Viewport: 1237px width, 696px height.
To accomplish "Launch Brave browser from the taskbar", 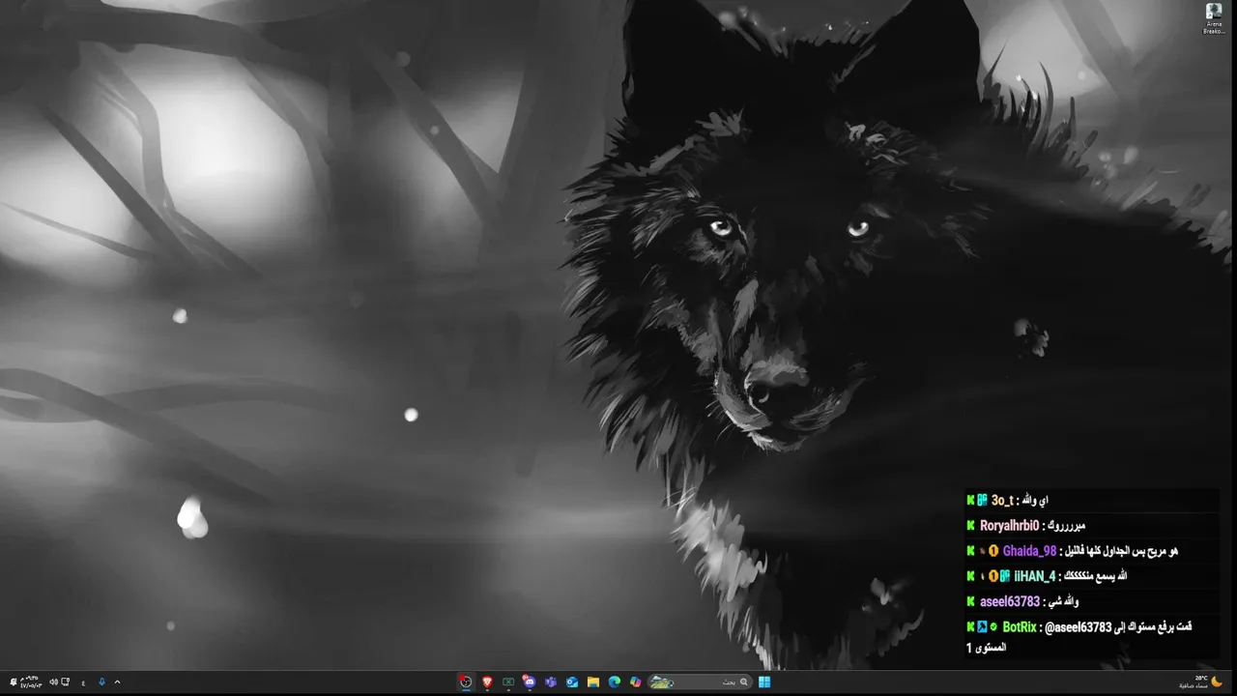I will 487,681.
